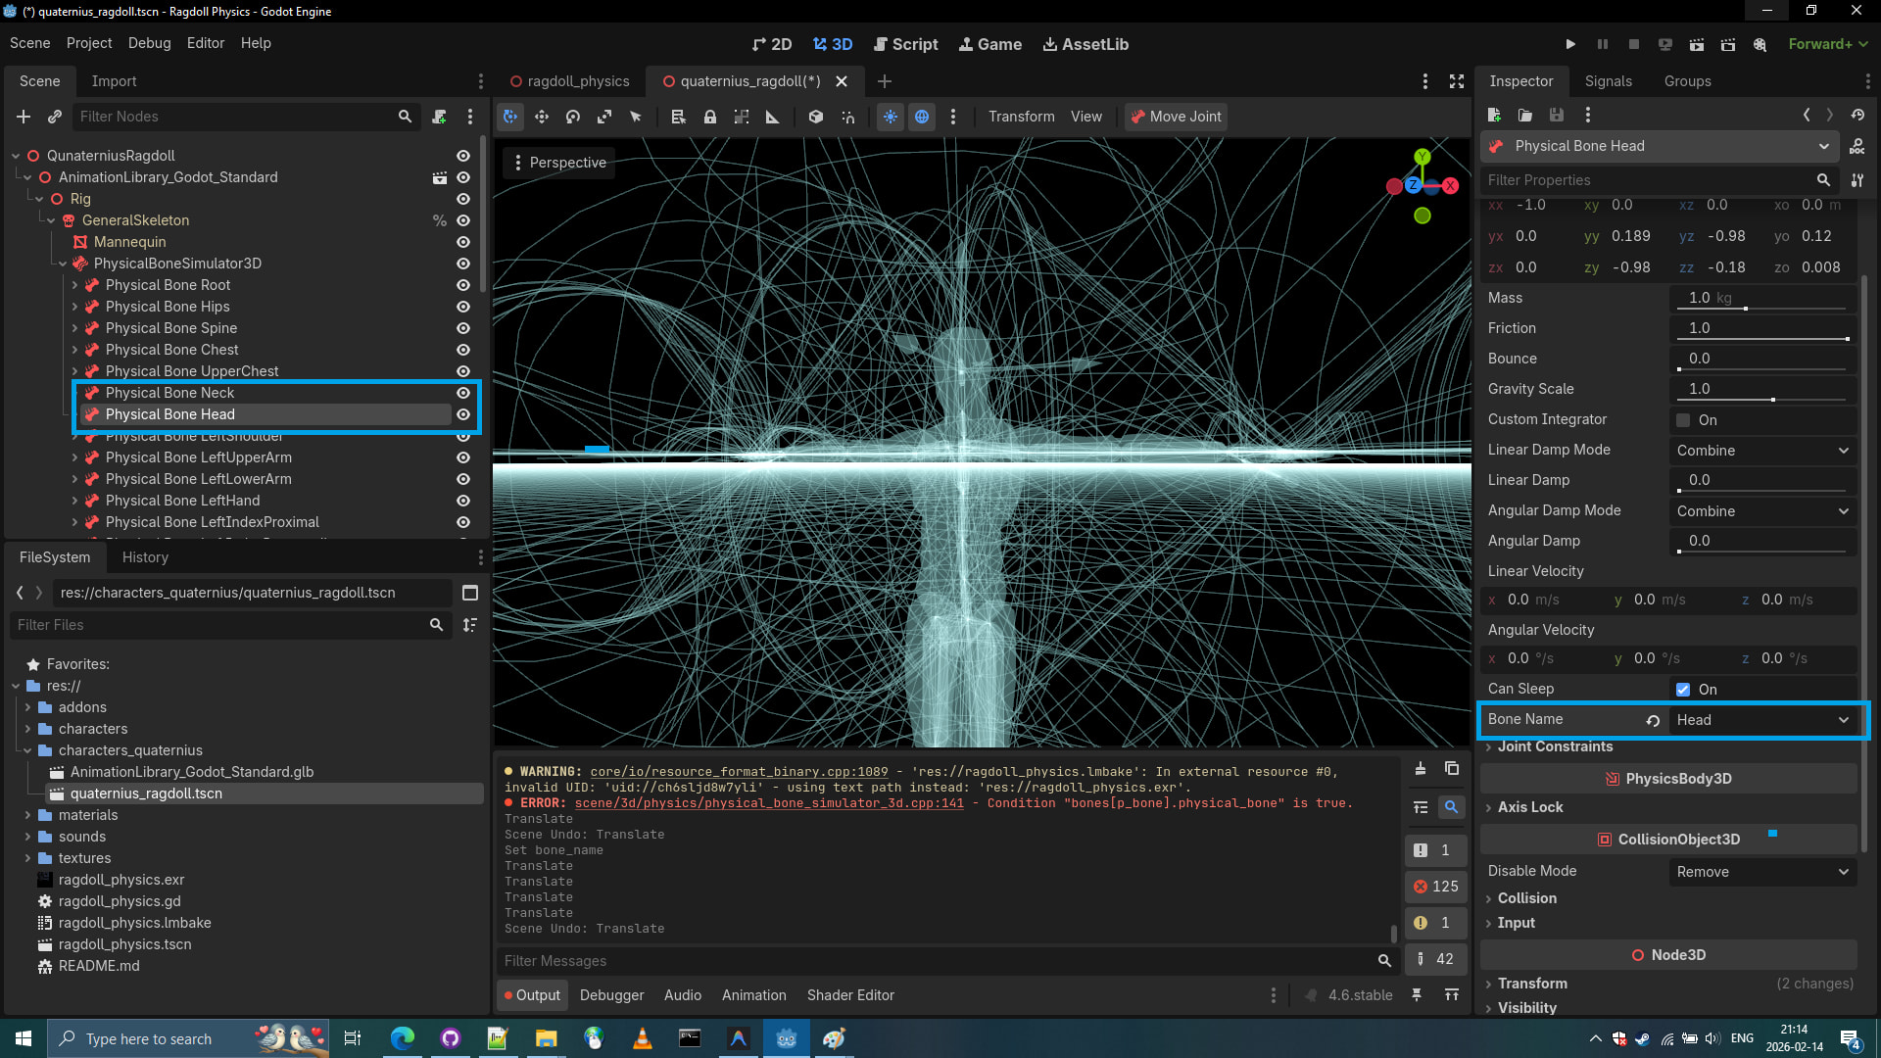Image resolution: width=1881 pixels, height=1058 pixels.
Task: Click the lock selected node icon
Action: point(710,117)
